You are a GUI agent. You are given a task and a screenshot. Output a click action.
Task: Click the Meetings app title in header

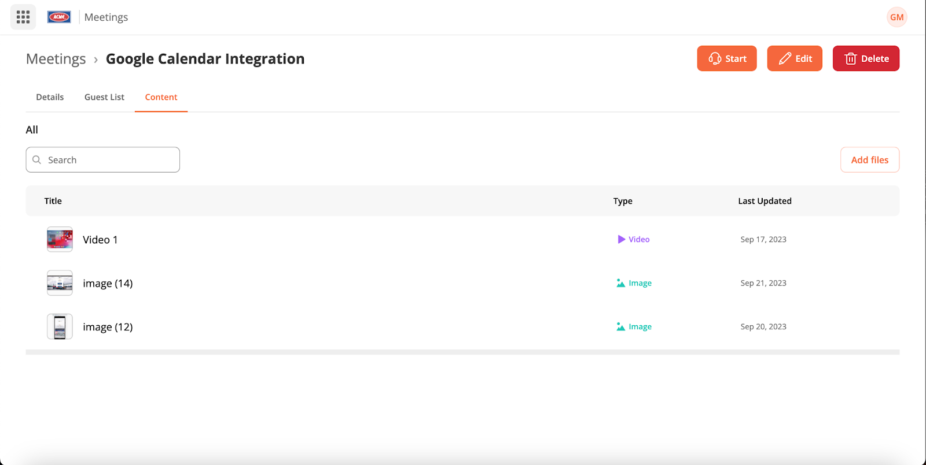point(106,17)
